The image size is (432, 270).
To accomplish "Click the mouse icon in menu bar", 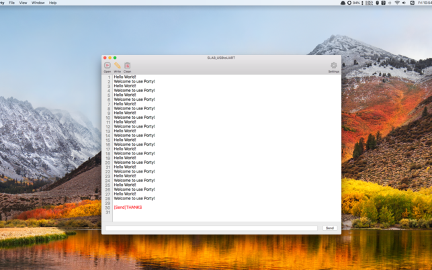I will [x=378, y=3].
